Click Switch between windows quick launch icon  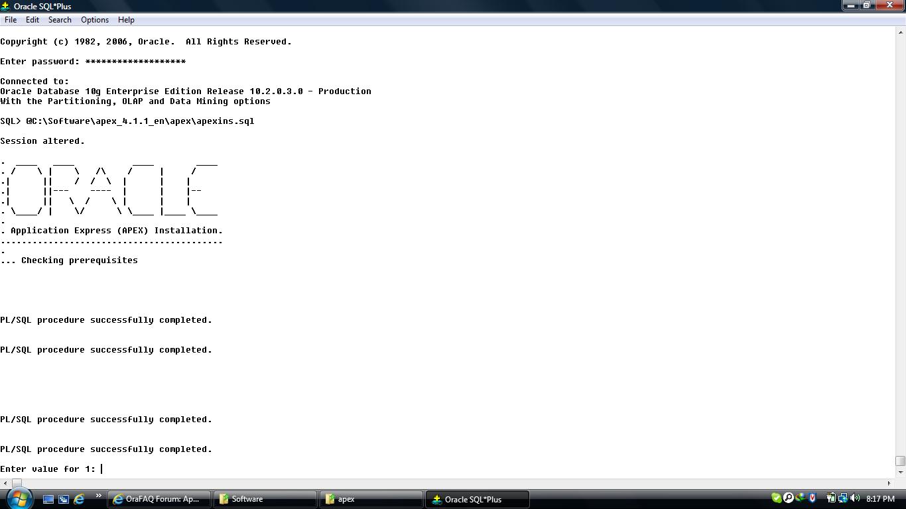pyautogui.click(x=64, y=499)
